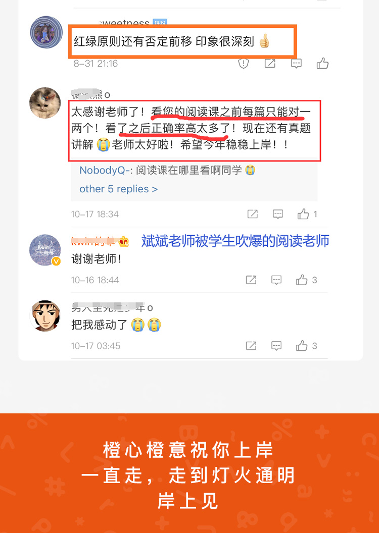
Task: Reply to the 把我感动了 comment
Action: pyautogui.click(x=276, y=346)
